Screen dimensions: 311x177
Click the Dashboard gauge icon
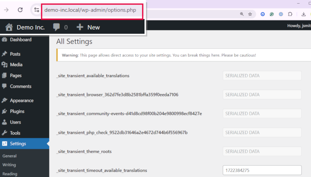click(5, 40)
